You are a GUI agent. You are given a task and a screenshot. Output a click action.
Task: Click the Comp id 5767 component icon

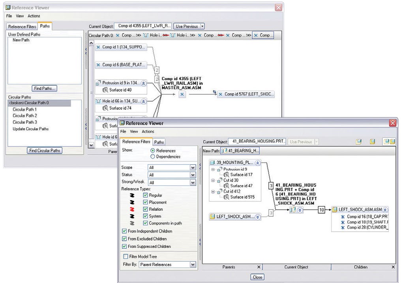pos(221,94)
